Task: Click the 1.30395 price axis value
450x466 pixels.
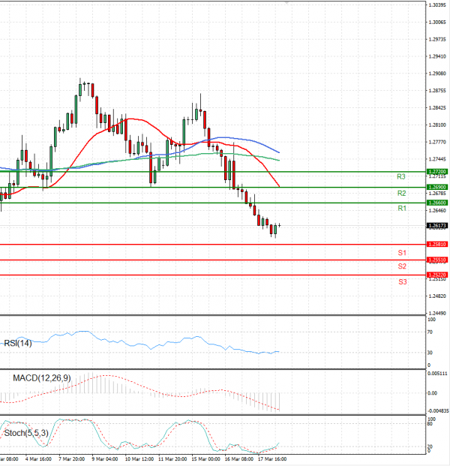Action: pos(437,5)
